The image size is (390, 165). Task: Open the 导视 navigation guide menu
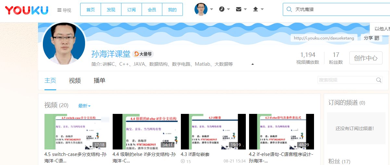tap(64, 10)
